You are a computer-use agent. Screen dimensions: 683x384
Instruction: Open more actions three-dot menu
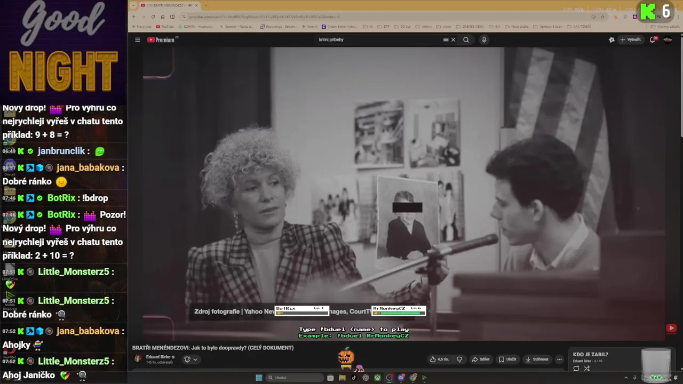click(x=559, y=359)
